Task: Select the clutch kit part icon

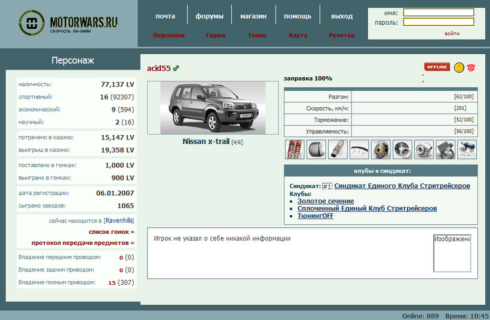Action: pyautogui.click(x=402, y=149)
